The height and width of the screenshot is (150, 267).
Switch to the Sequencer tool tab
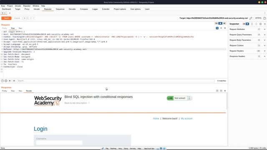tap(60, 9)
